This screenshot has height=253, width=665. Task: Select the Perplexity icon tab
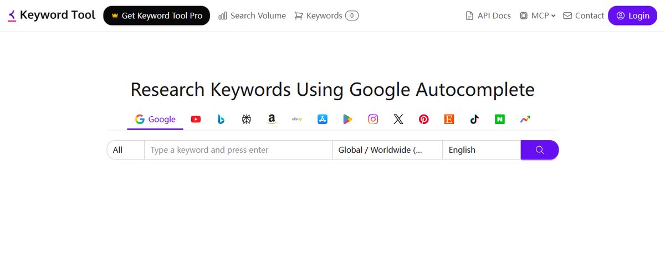point(247,119)
